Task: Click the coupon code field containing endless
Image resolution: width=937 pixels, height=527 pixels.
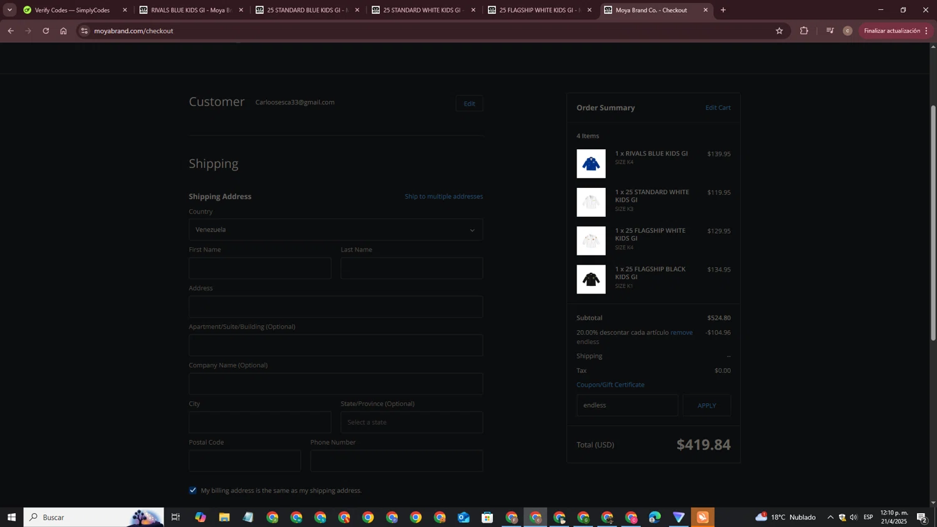Action: [627, 405]
